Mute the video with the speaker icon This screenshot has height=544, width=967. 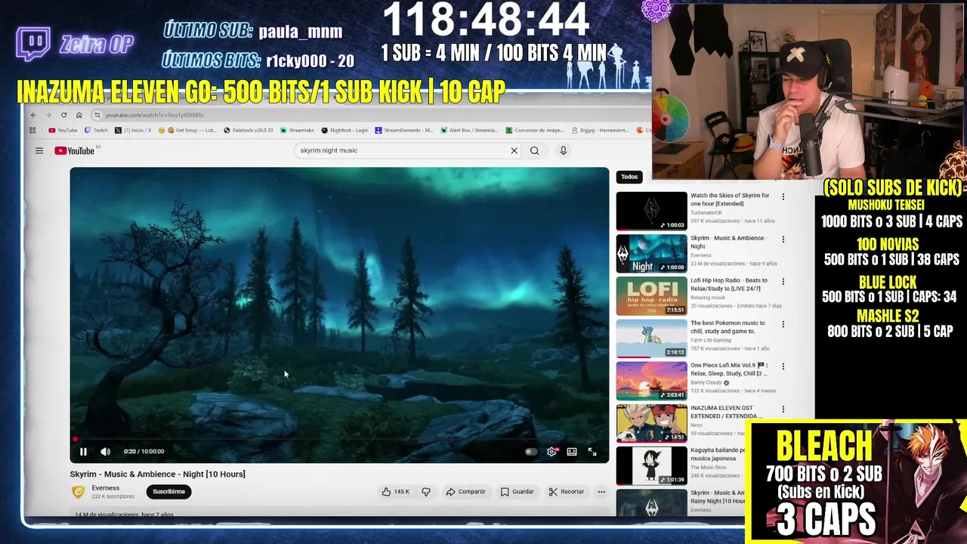pos(105,452)
